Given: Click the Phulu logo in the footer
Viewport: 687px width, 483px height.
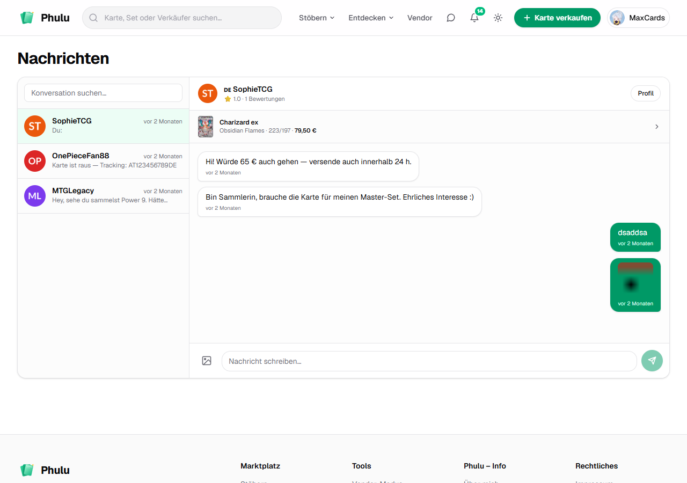Looking at the screenshot, I should (x=45, y=470).
